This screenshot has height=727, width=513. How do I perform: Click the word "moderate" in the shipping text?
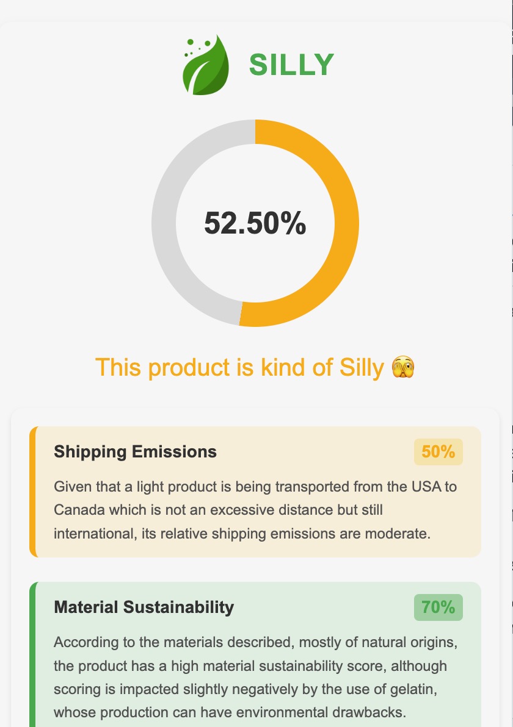tap(398, 534)
